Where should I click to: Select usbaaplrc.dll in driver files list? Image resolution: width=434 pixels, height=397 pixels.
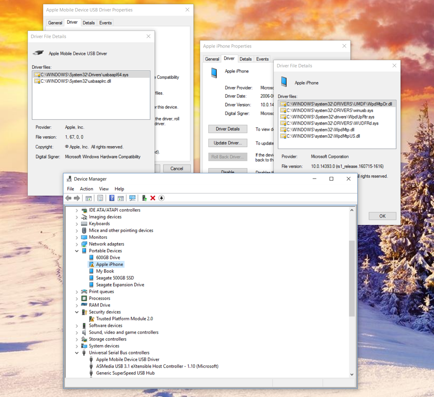[76, 81]
